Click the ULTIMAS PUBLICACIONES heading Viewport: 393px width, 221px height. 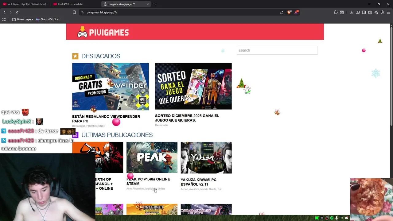tap(117, 135)
